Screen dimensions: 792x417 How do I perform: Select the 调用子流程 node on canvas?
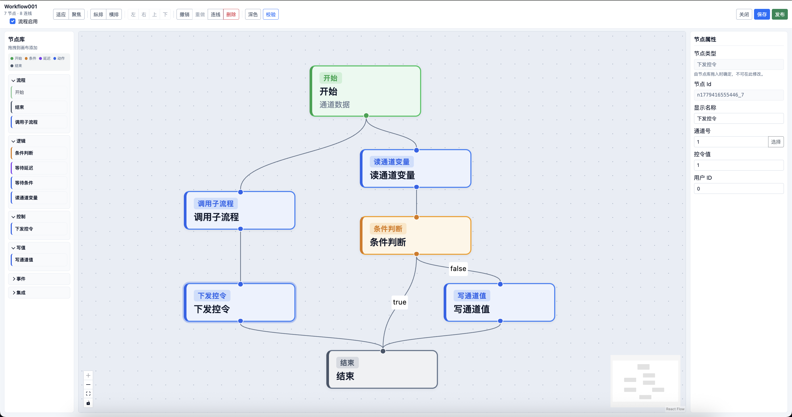click(x=240, y=210)
